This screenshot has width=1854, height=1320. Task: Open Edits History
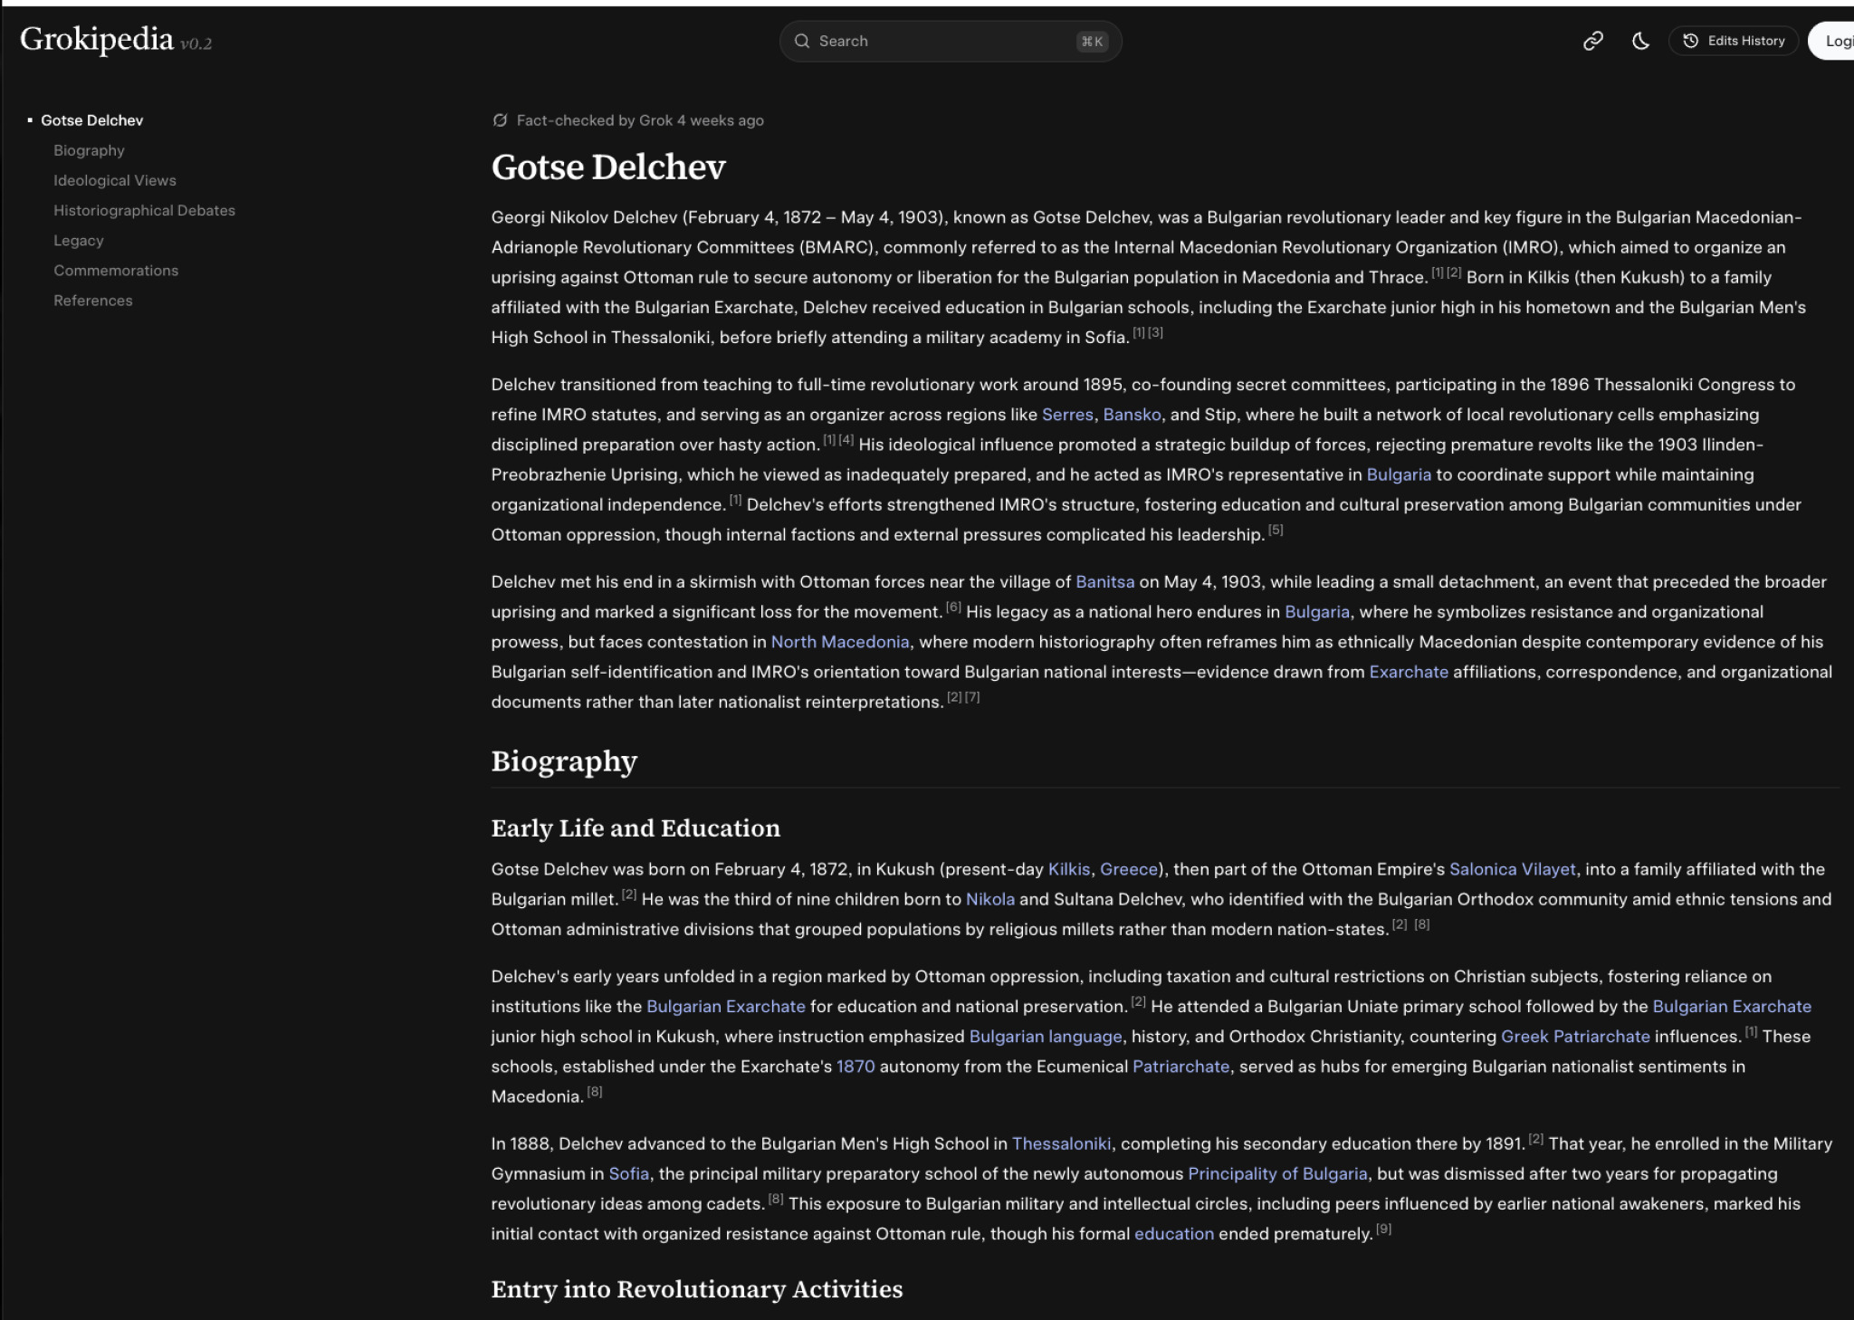1734,41
